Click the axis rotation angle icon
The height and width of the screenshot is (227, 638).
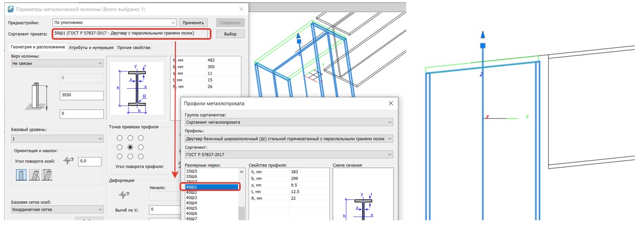coord(68,161)
